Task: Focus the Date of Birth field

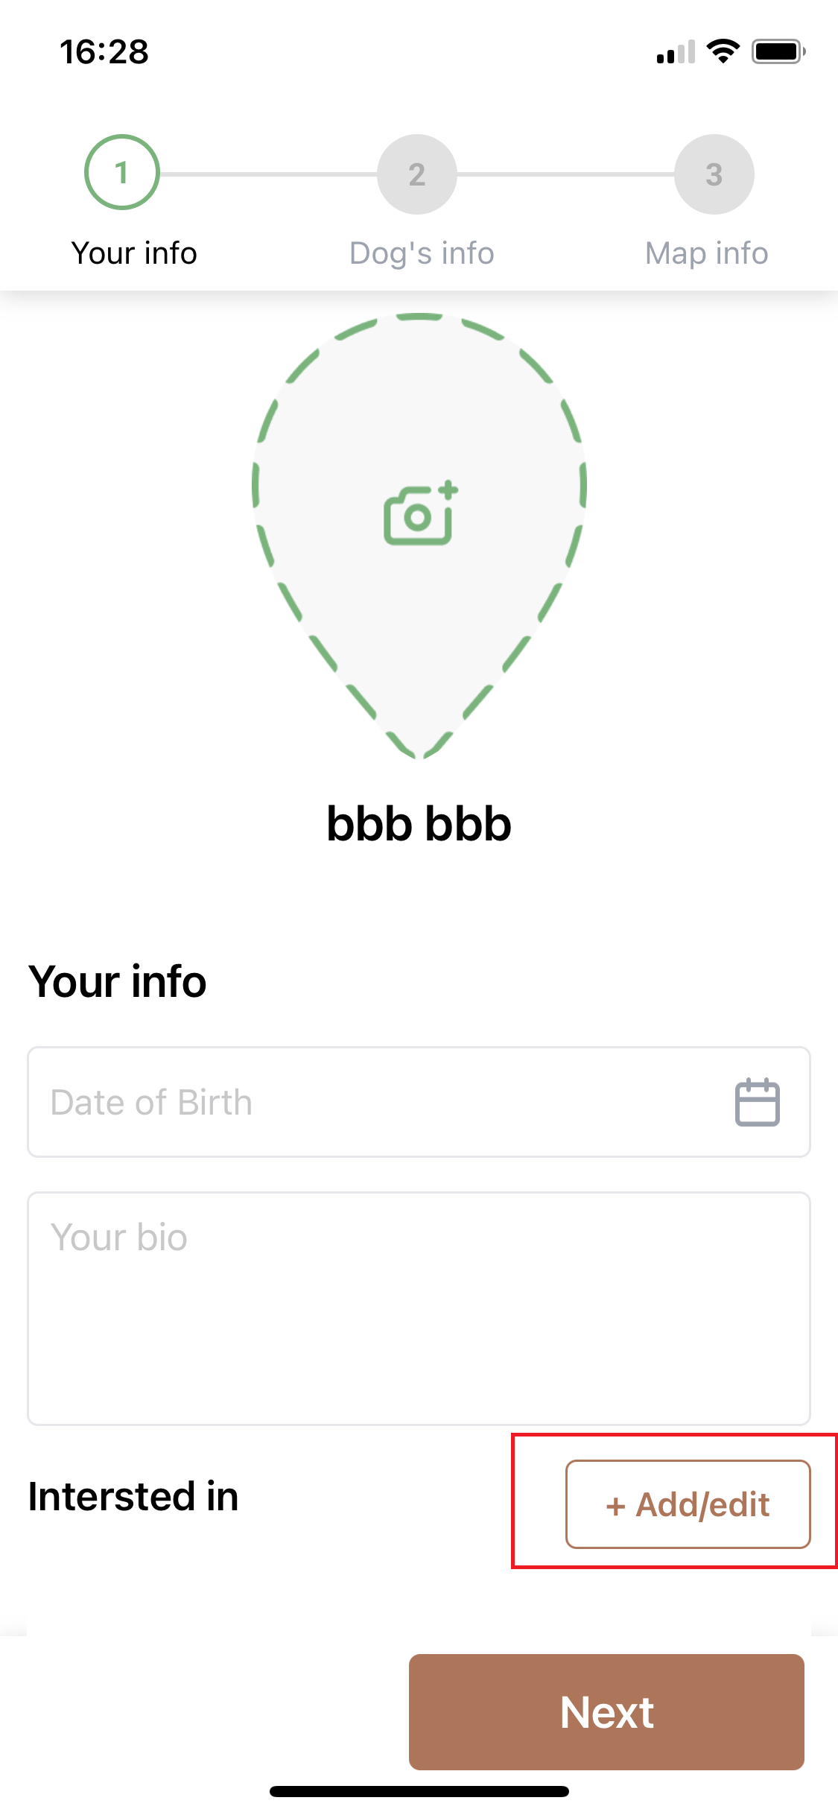Action: coord(372,1102)
